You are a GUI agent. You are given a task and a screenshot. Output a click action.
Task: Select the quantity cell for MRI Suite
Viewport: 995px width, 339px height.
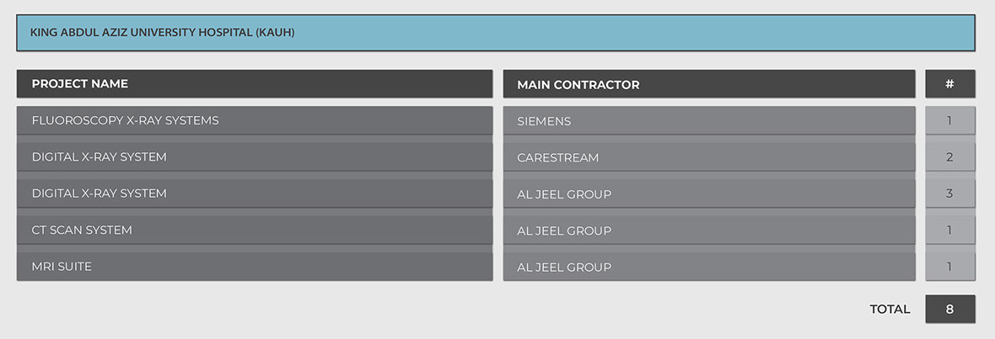[x=949, y=267]
